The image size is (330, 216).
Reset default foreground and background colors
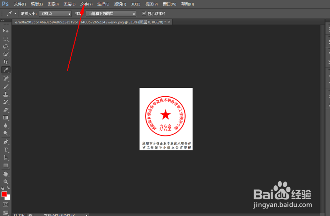point(3,188)
